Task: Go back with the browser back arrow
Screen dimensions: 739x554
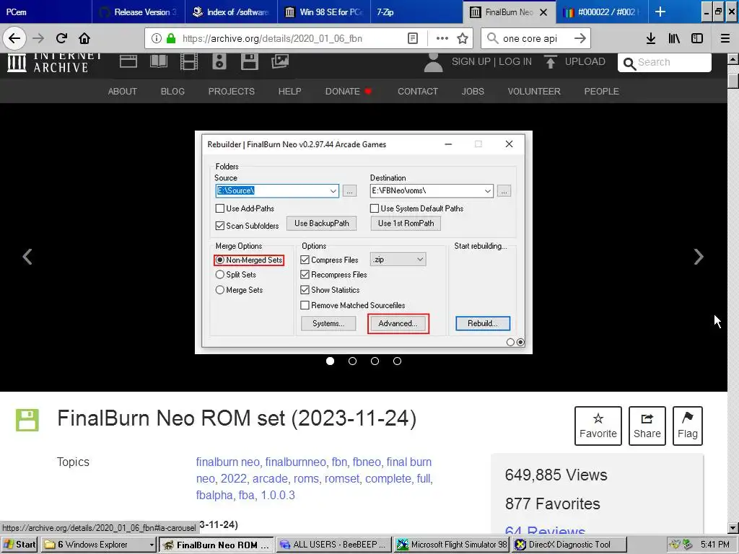Action: coord(14,38)
